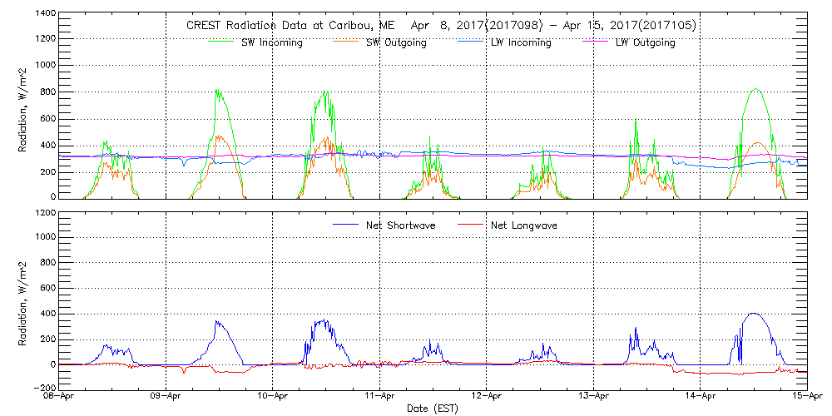Select the 08-Apr date tick label
The image size is (832, 416).
coord(60,397)
